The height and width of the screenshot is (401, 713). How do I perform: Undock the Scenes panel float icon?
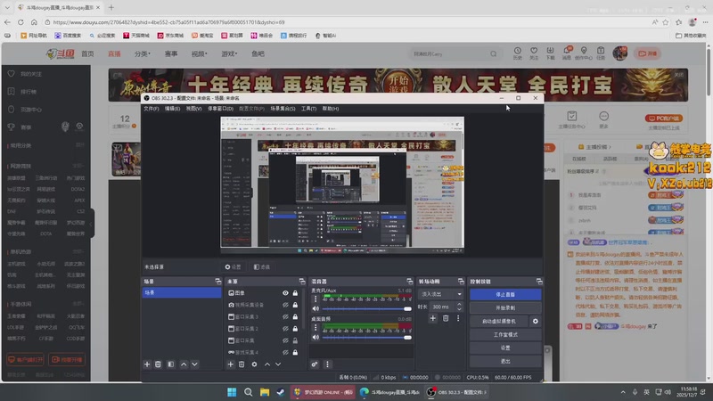point(217,282)
